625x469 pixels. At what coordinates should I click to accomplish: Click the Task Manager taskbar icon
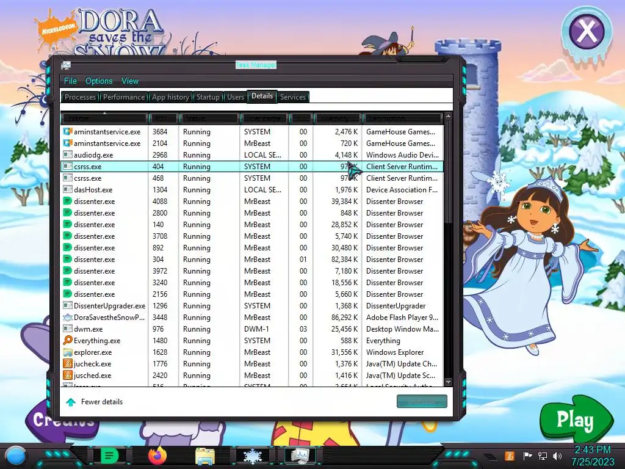click(300, 456)
